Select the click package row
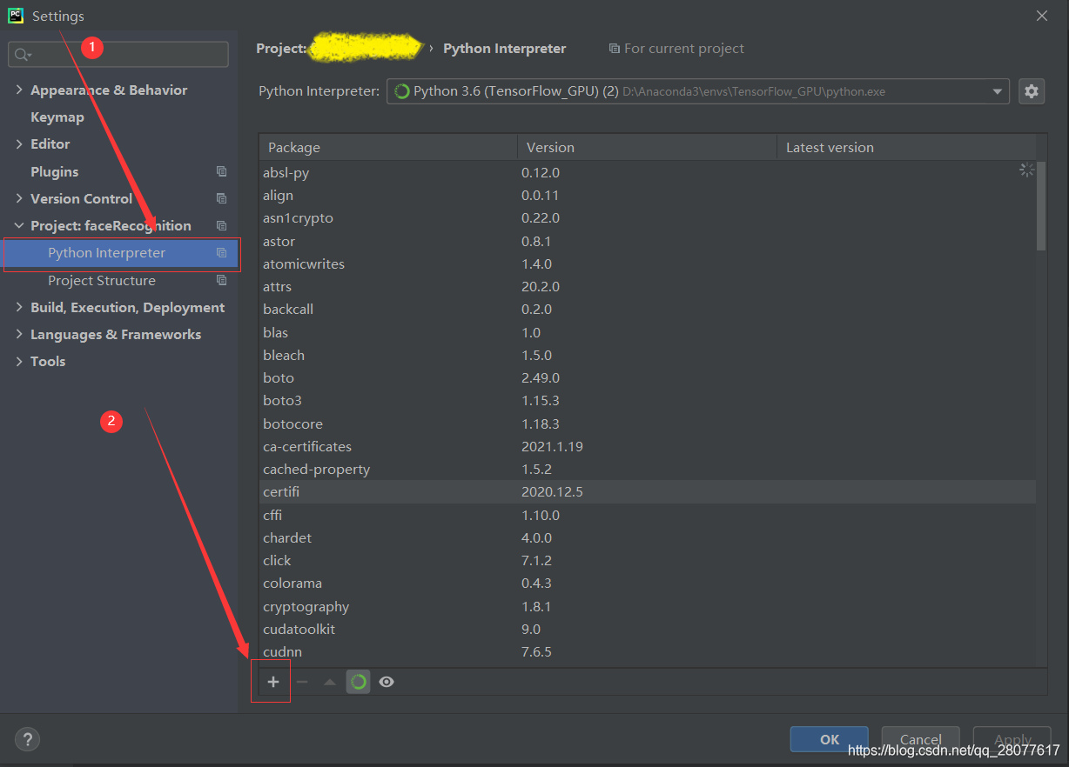Screen dimensions: 1069x767 647,560
